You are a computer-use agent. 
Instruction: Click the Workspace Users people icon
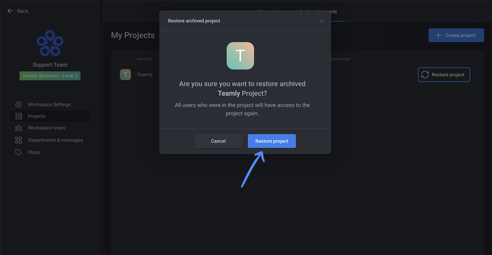[19, 128]
